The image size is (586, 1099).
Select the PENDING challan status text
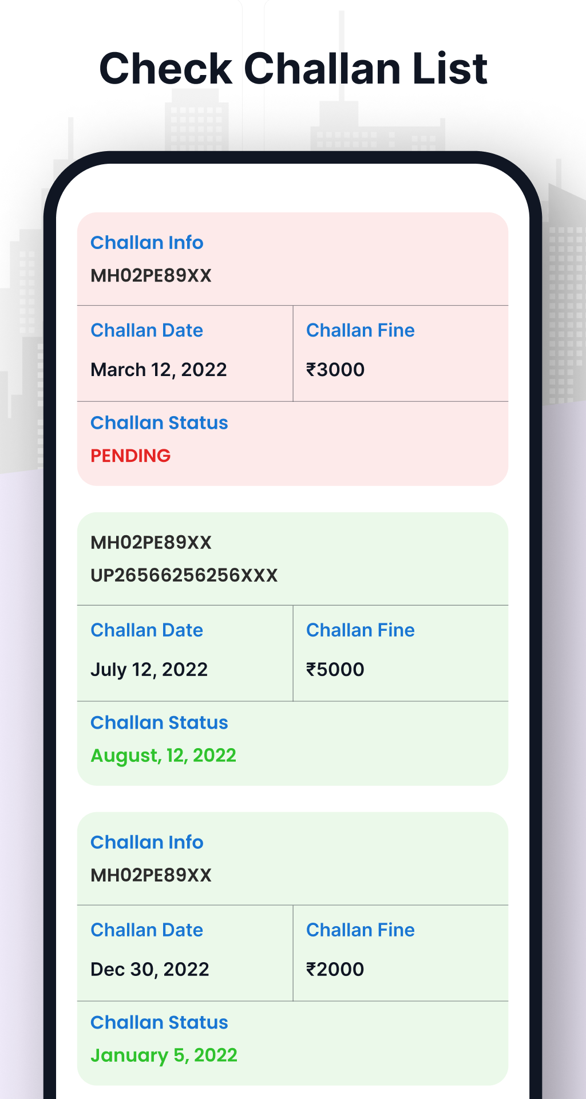[130, 456]
